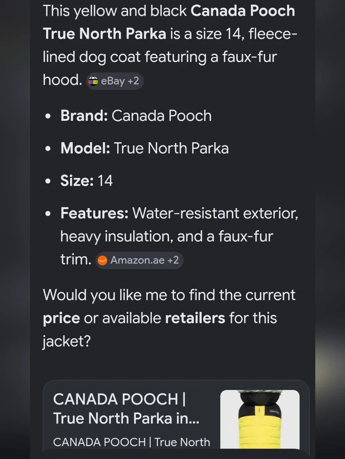
Task: Click the word jacket? in the follow-up
Action: coord(67,341)
